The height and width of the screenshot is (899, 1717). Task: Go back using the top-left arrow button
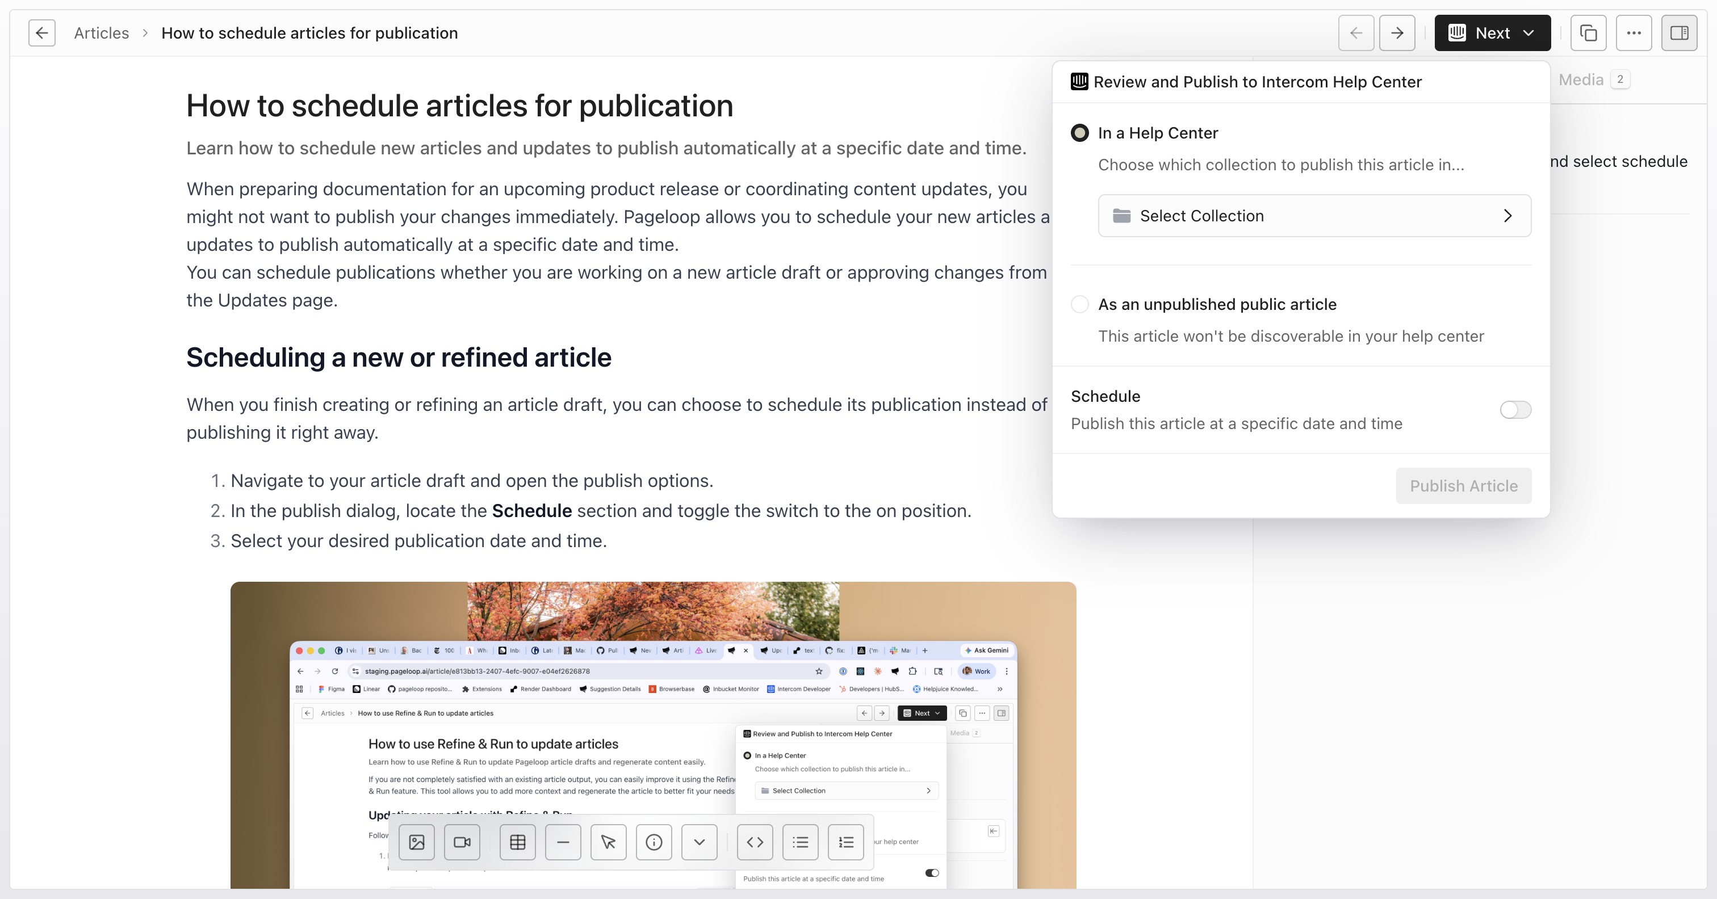(41, 33)
